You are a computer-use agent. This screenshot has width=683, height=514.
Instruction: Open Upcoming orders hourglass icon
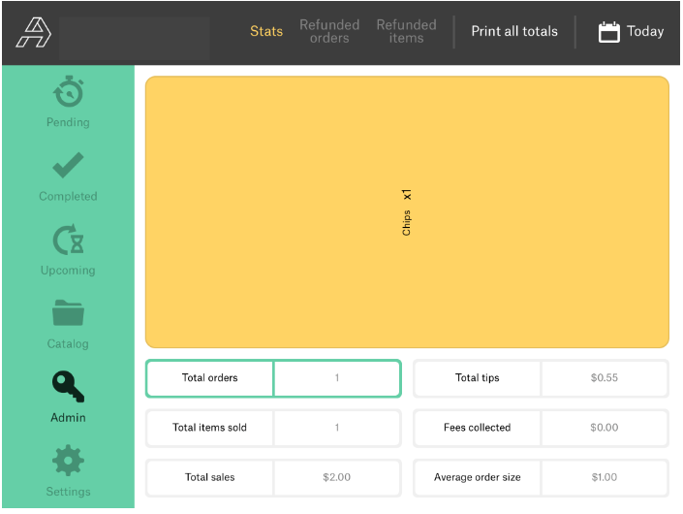click(68, 240)
